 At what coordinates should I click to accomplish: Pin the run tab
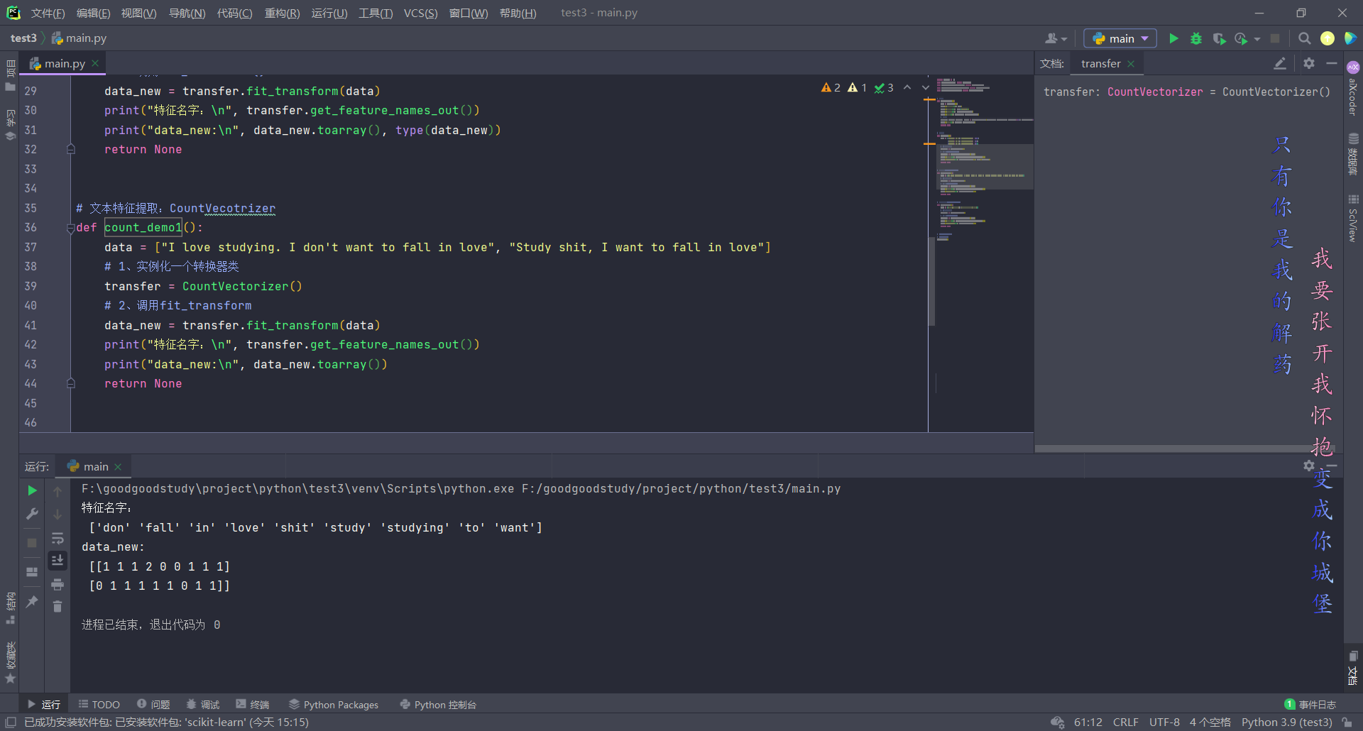point(32,602)
